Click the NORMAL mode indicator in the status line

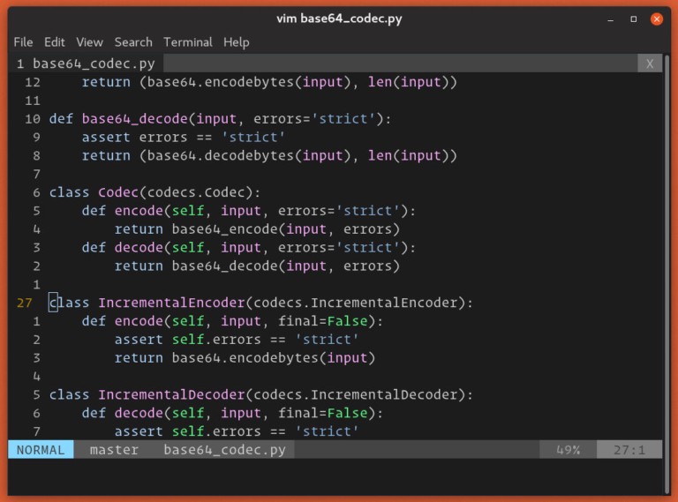(41, 450)
